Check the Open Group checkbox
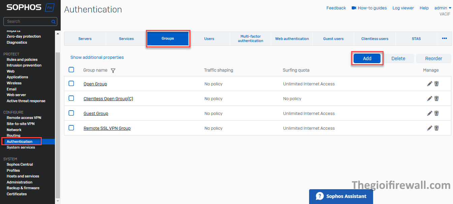453x204 pixels. pos(71,83)
